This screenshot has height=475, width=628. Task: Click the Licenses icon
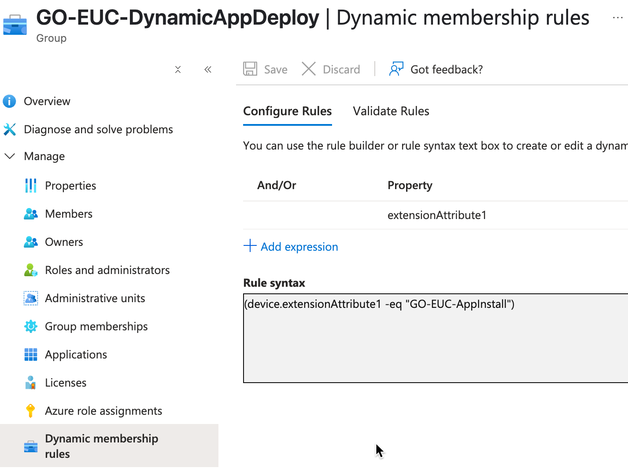coord(31,383)
